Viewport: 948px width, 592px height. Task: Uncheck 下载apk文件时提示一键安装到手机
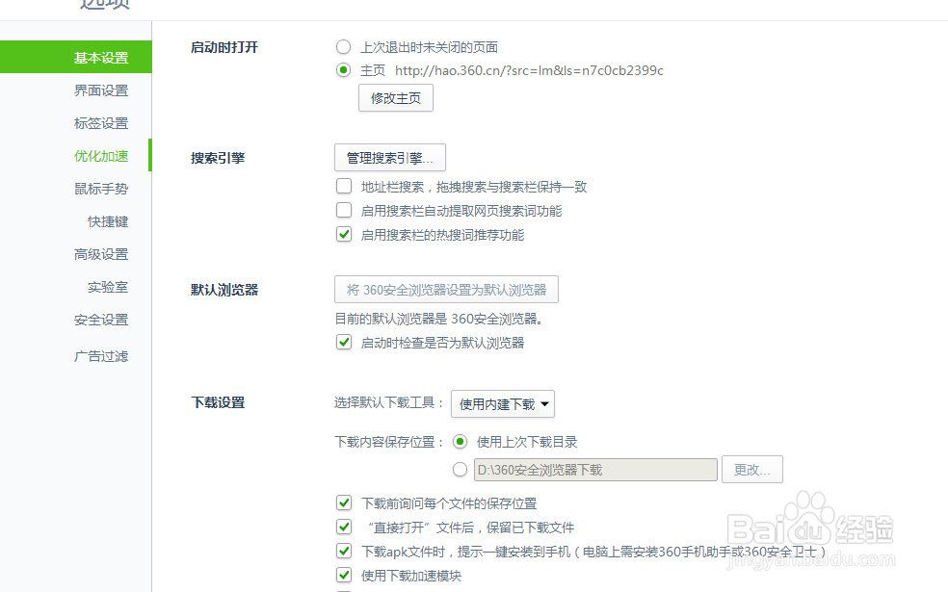344,551
